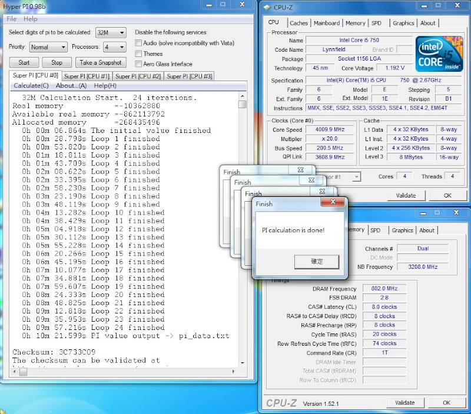Click the Checksum: 3C733C09 line

click(54, 352)
